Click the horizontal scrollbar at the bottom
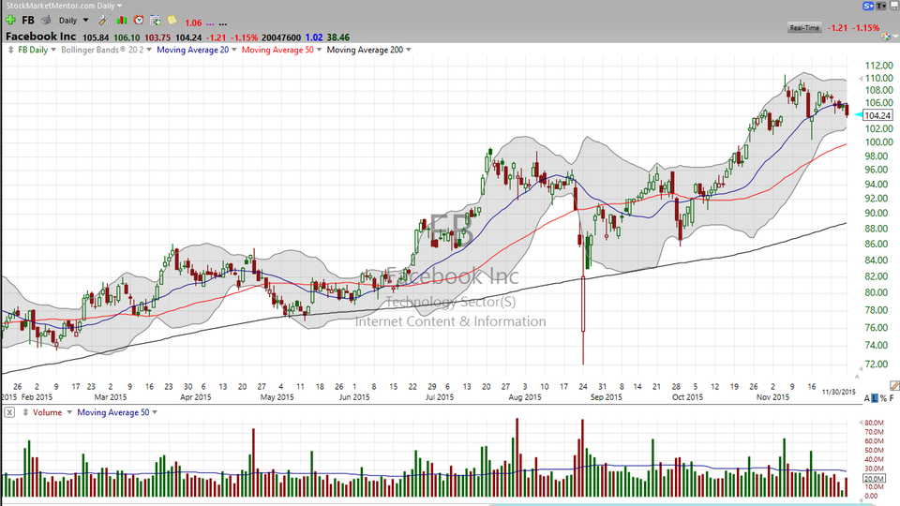This screenshot has height=506, width=900. coord(683,504)
